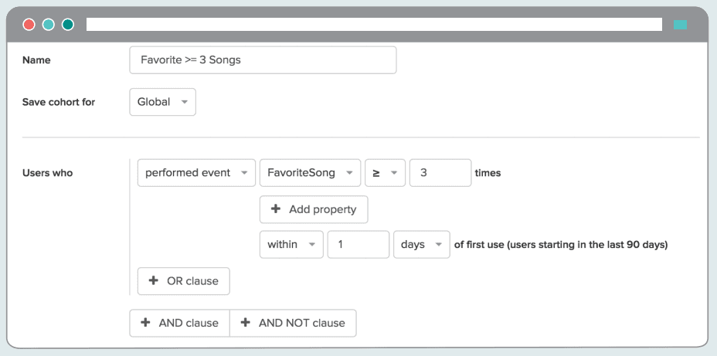The height and width of the screenshot is (356, 717).
Task: Open the Global save cohort dropdown
Action: coord(162,102)
